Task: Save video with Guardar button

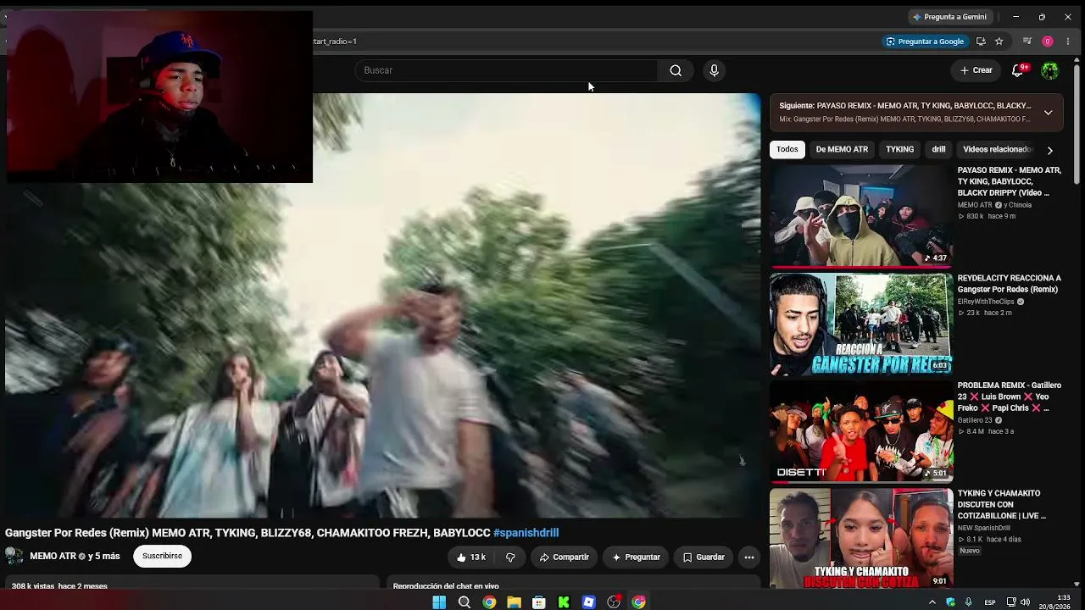Action: pos(704,557)
